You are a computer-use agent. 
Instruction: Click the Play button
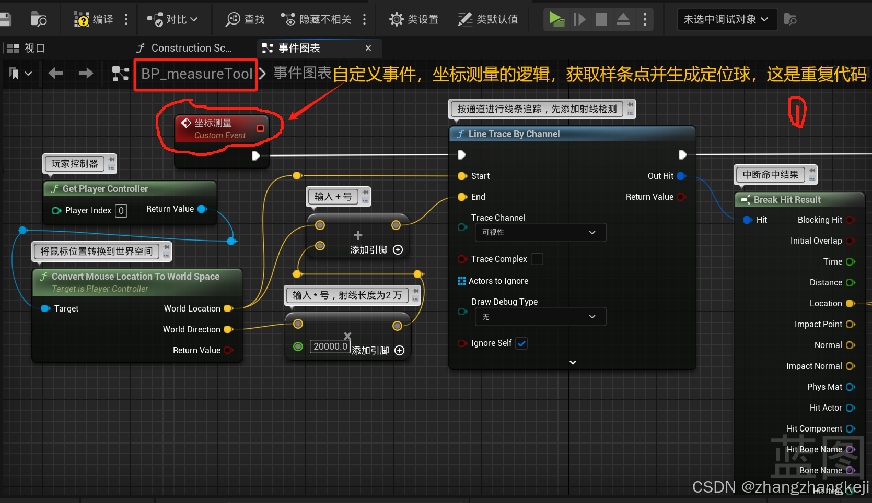556,19
